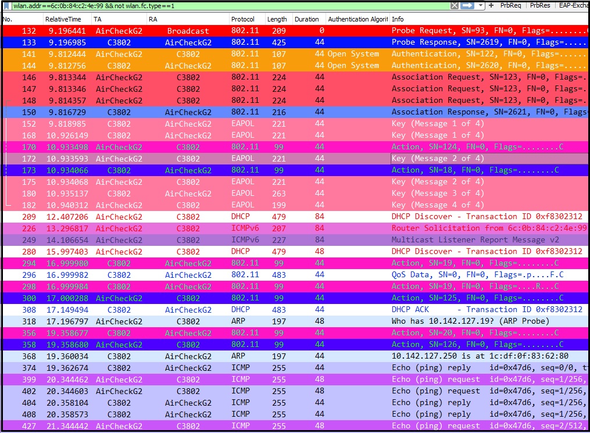Viewport: 590px width, 433px height.
Task: Select packet 408 Echo ping reply row
Action: [295, 414]
